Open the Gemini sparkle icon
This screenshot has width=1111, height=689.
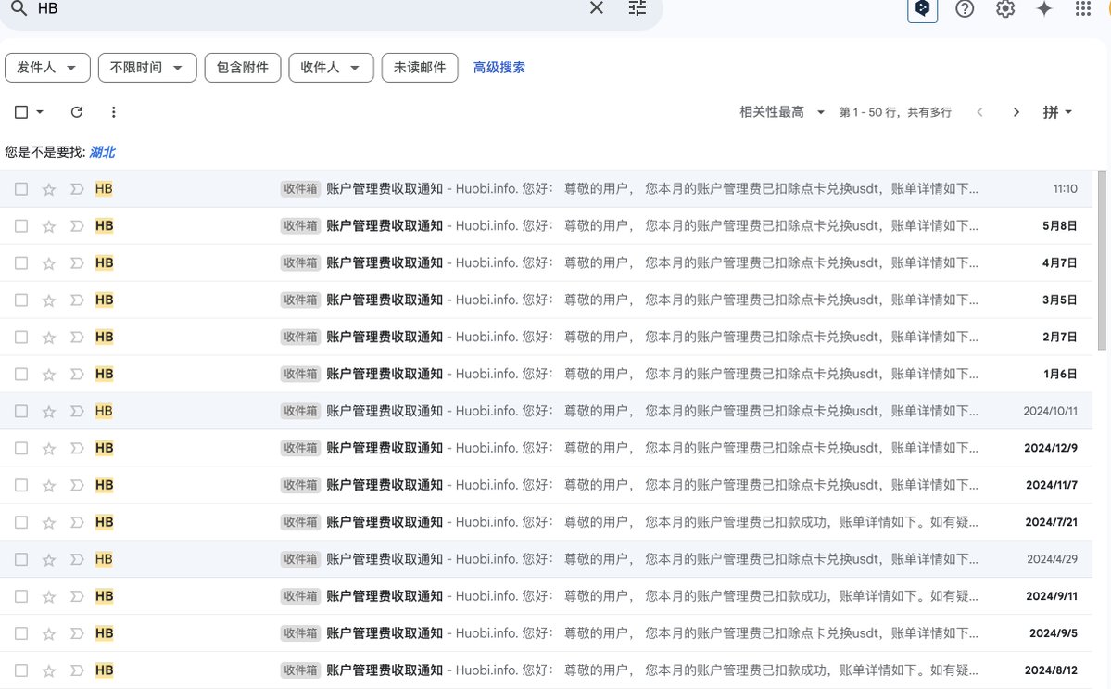(x=1043, y=8)
